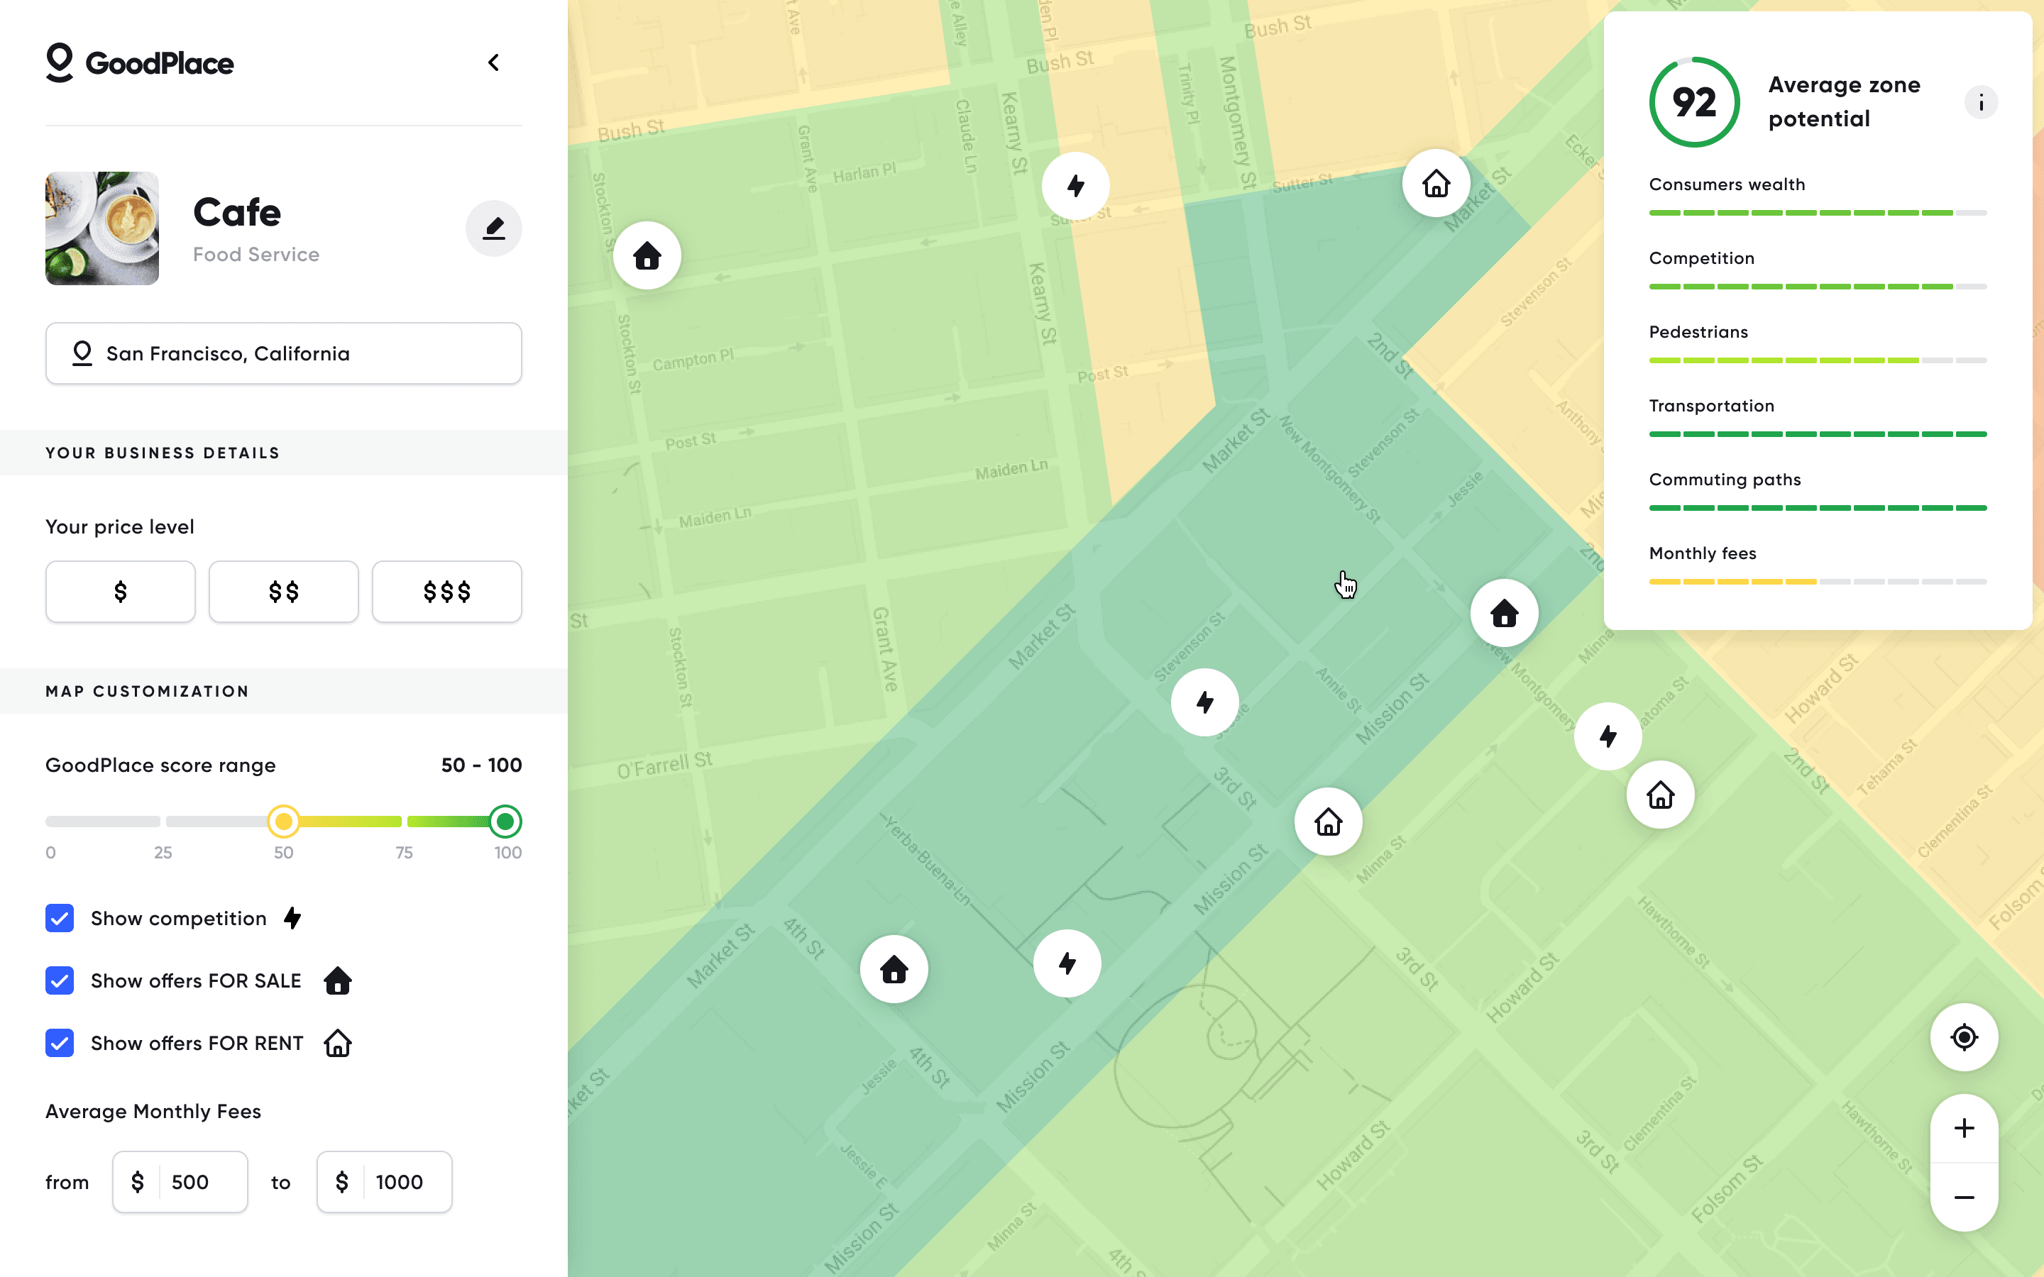Image resolution: width=2044 pixels, height=1277 pixels.
Task: Select the $$ price level option
Action: [x=284, y=590]
